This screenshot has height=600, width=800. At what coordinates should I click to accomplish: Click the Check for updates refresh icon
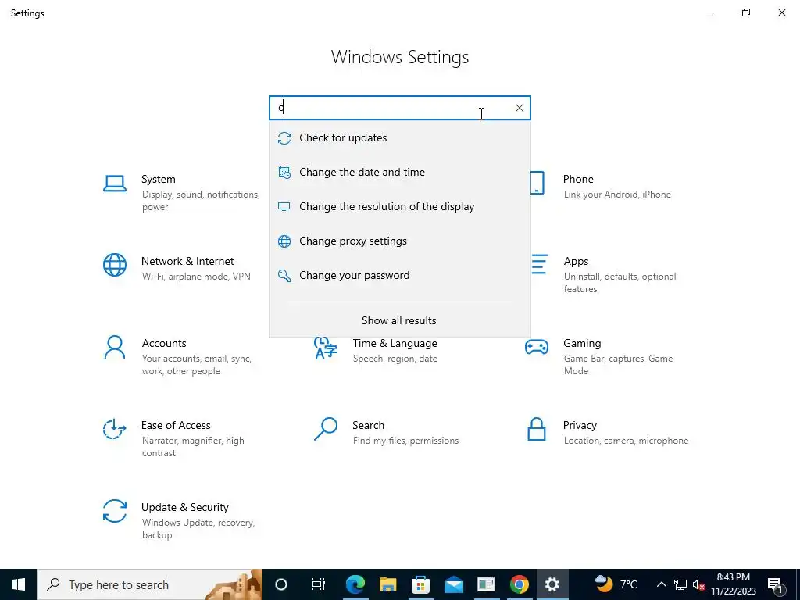coord(284,137)
